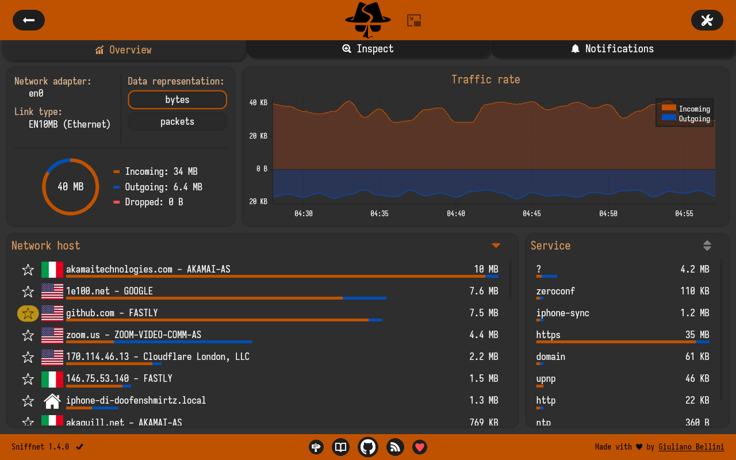Click the github.com - FASTLY host name

tap(112, 313)
